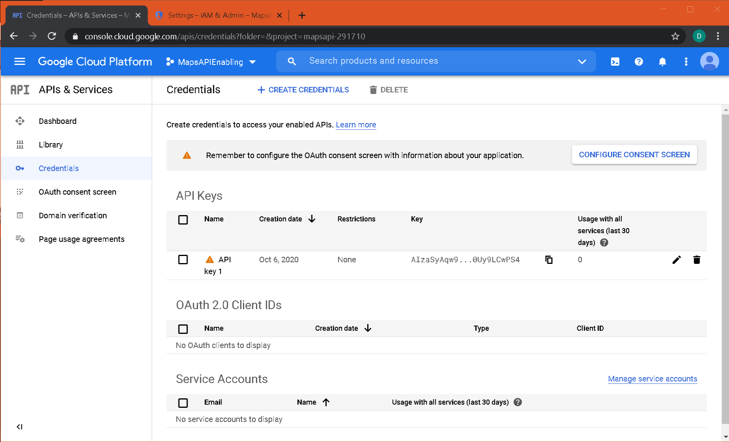Check the API key 1 row checkbox
Image resolution: width=729 pixels, height=442 pixels.
point(183,260)
